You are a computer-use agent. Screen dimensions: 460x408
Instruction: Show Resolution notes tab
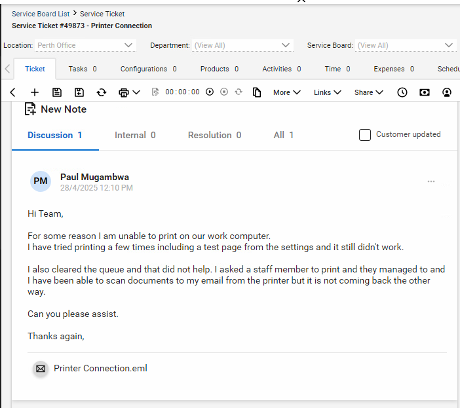click(214, 135)
